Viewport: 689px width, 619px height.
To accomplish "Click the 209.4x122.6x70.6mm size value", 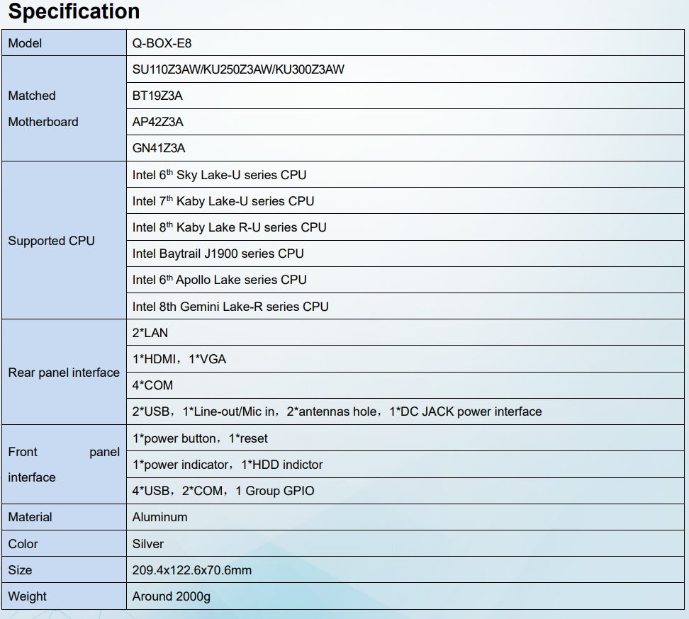I will coord(191,570).
